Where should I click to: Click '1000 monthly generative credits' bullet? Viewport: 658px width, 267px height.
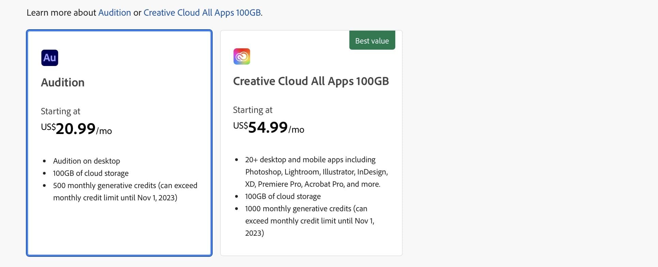[310, 221]
